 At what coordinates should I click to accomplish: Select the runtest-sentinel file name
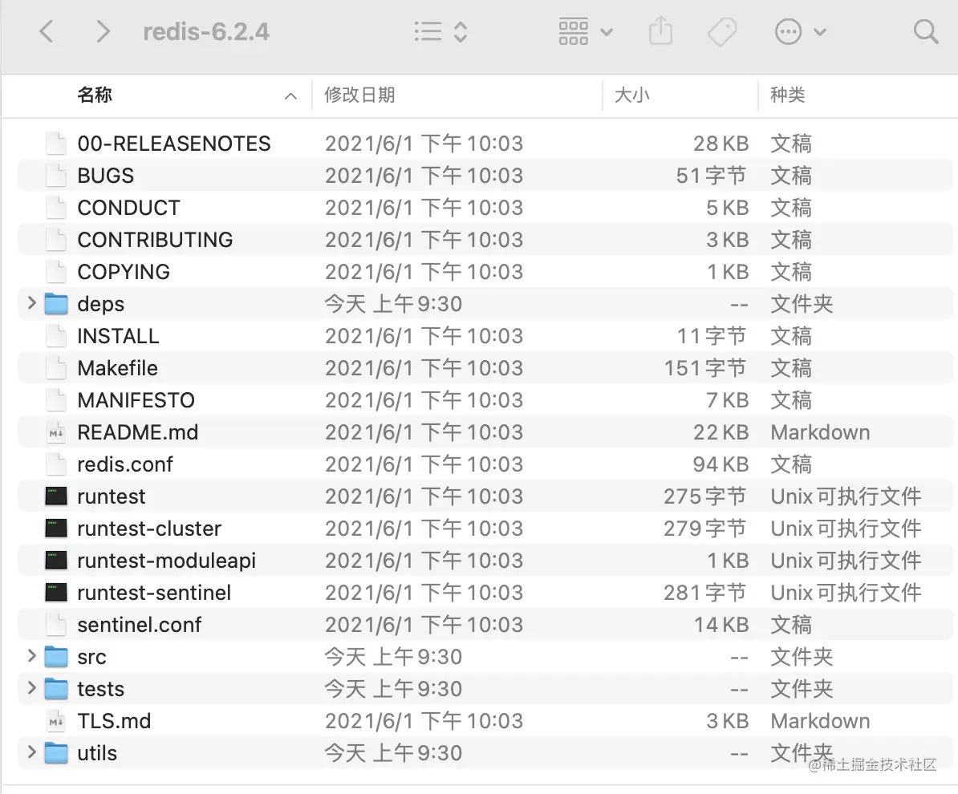154,593
